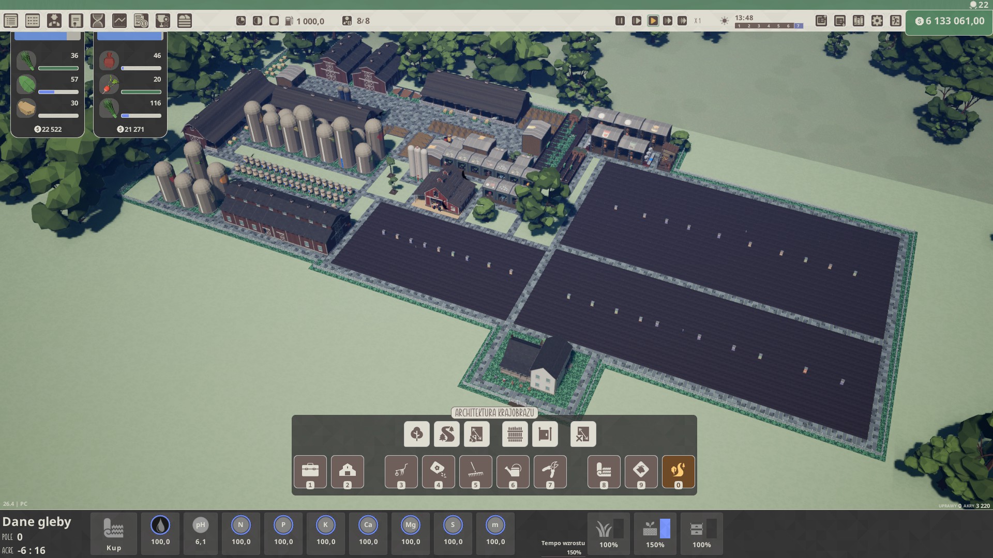Open the trophy achievements icon

coord(163,21)
